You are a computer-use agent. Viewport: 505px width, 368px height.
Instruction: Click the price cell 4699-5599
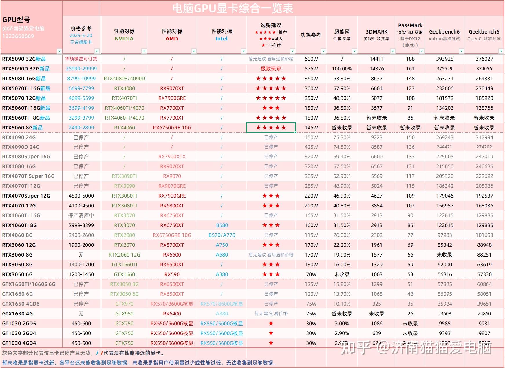pyautogui.click(x=81, y=98)
